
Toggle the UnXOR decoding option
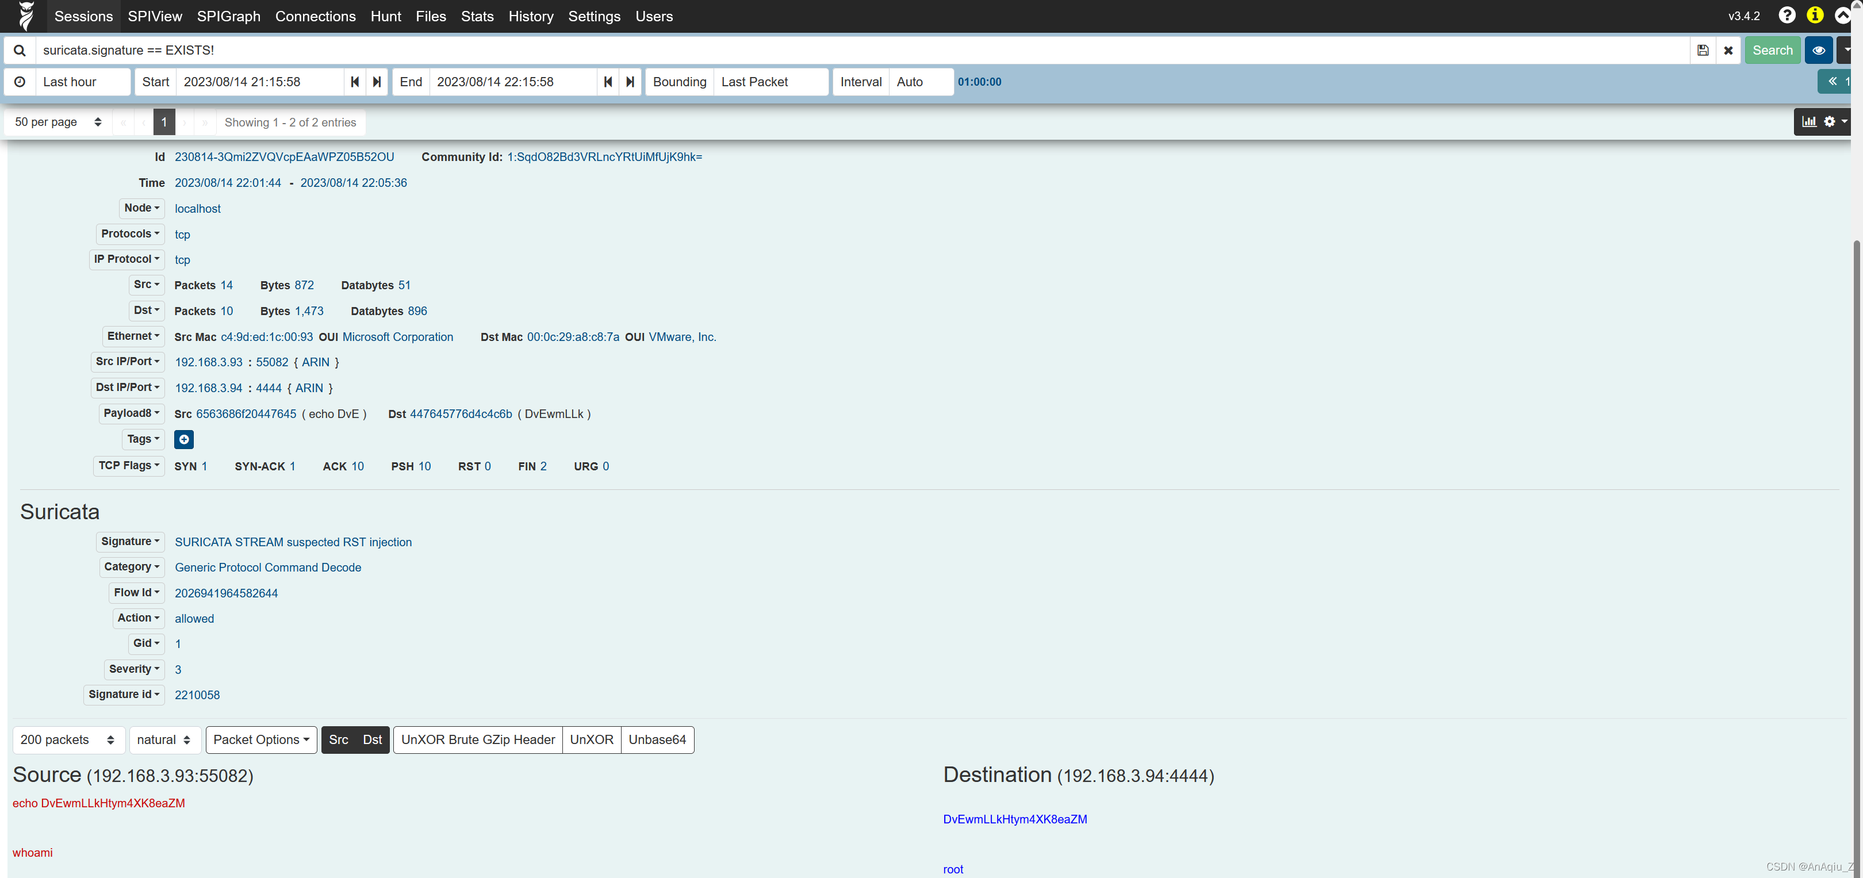[591, 739]
